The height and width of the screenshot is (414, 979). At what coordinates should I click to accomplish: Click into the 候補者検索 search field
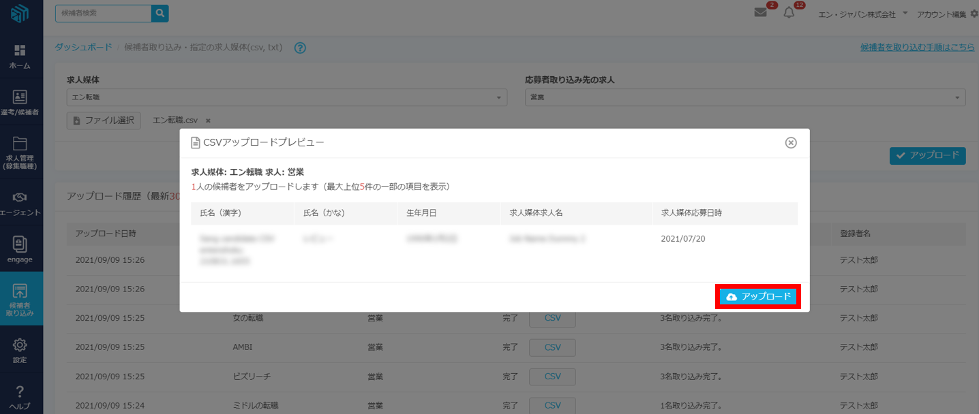point(102,13)
